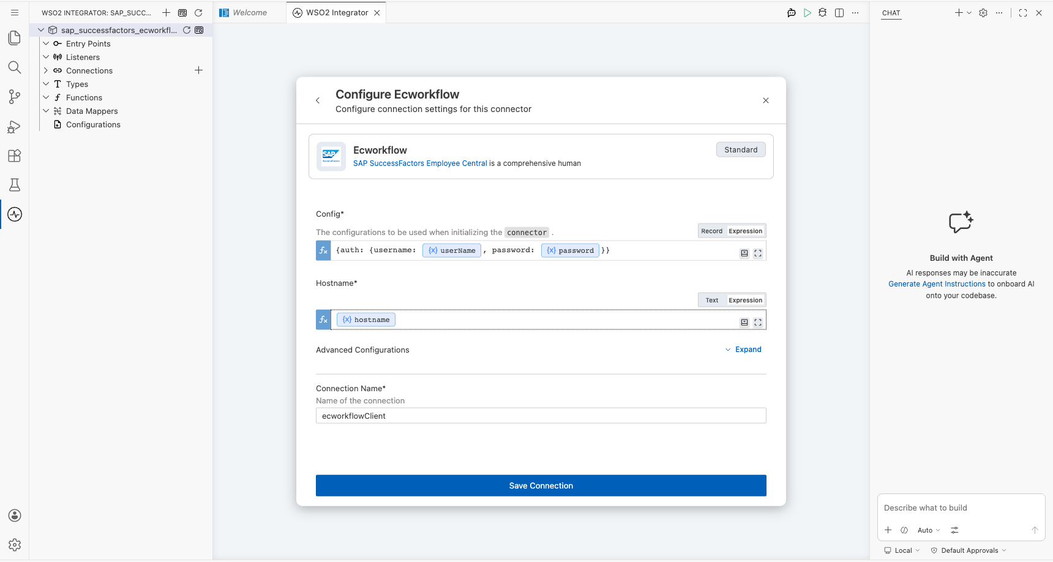The height and width of the screenshot is (562, 1053).
Task: Expand the Advanced Configurations section
Action: tap(743, 350)
